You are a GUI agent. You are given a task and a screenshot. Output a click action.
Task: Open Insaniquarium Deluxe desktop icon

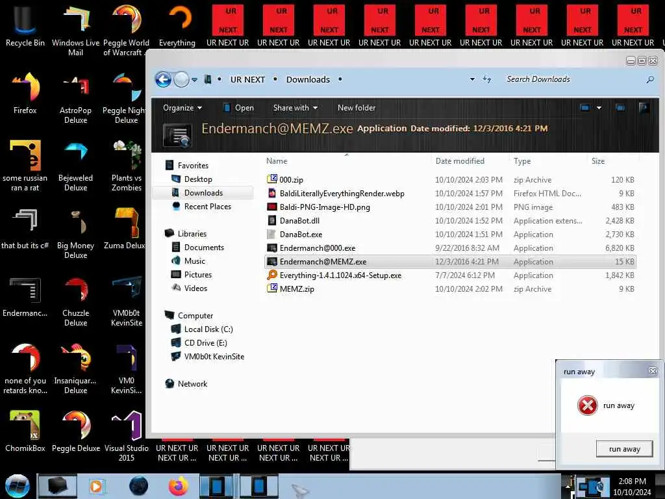(x=75, y=368)
